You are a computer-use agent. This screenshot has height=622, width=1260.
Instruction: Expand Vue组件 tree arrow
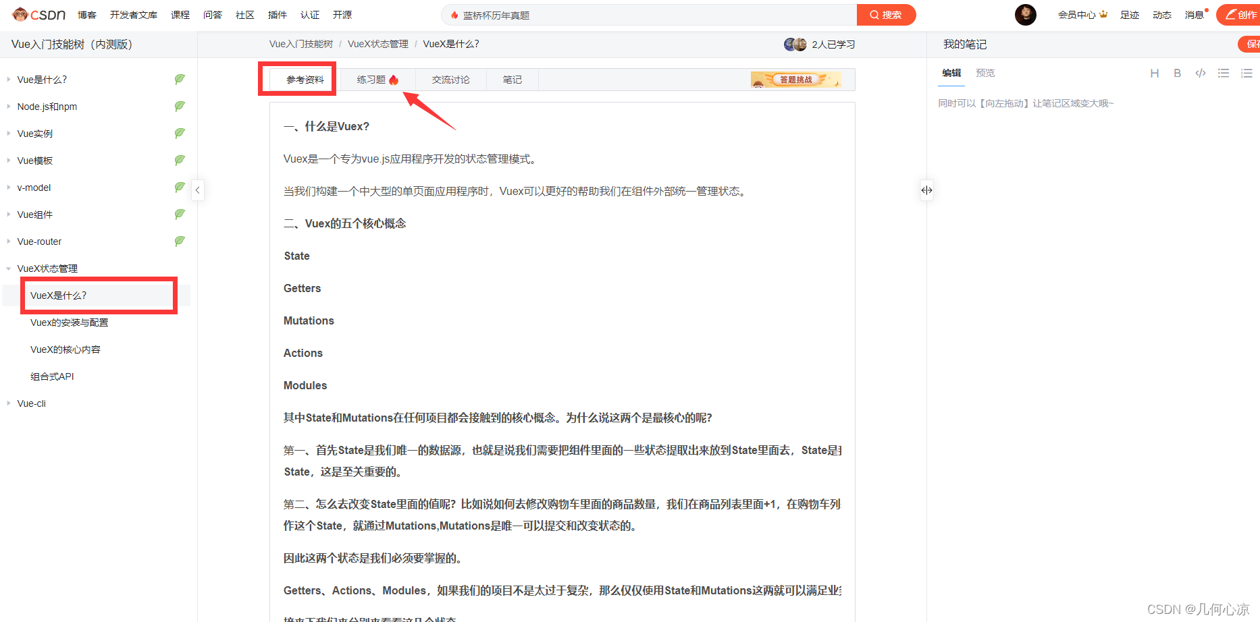[x=8, y=215]
